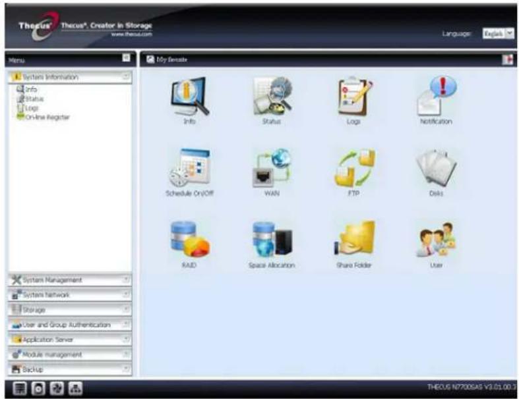This screenshot has height=399, width=519.
Task: Click the disk status icon in bottom bar
Action: point(38,388)
